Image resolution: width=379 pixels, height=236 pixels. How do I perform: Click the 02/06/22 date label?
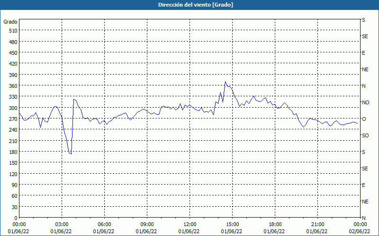pos(360,231)
